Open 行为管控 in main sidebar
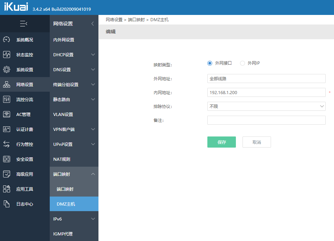334x241 pixels. click(x=25, y=144)
